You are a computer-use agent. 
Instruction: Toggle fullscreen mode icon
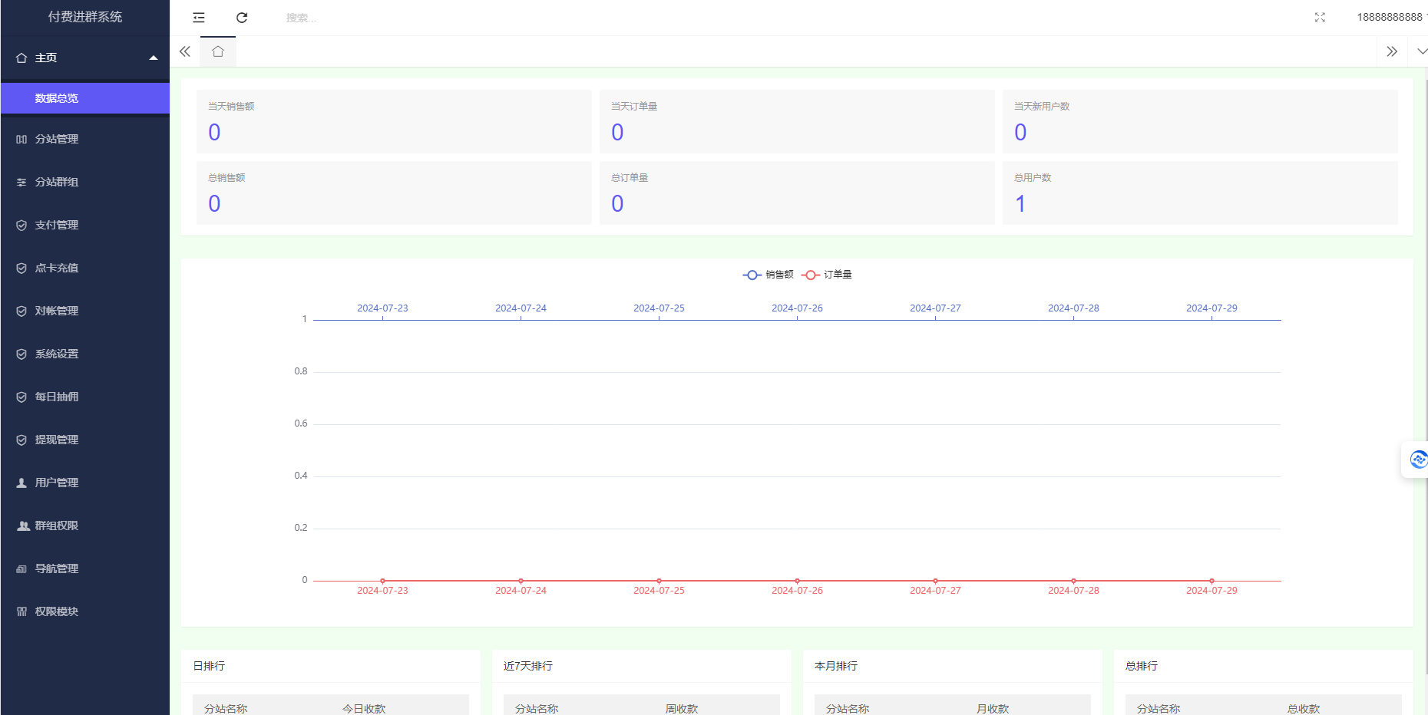pyautogui.click(x=1320, y=18)
